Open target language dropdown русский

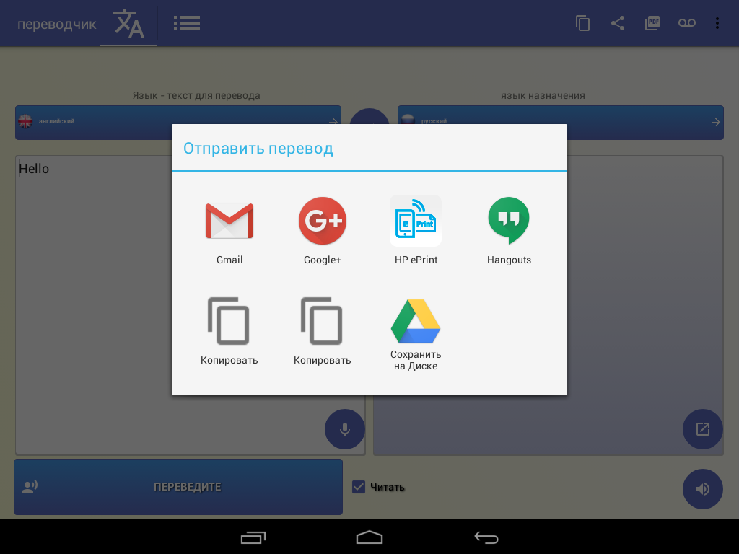560,122
